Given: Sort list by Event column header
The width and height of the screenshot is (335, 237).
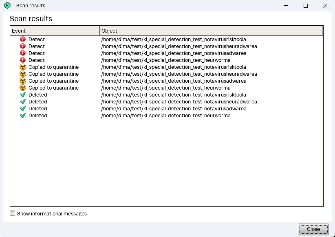Looking at the screenshot, I should click(55, 31).
